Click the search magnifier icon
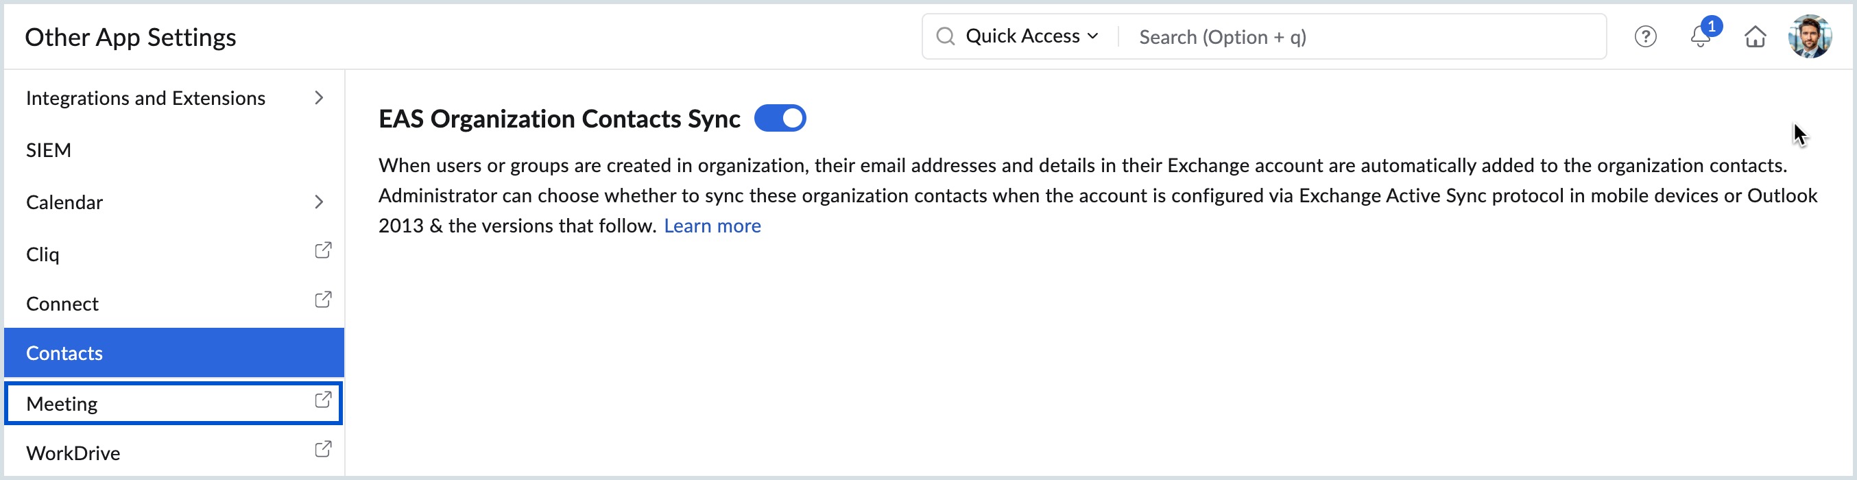The height and width of the screenshot is (480, 1857). (945, 37)
